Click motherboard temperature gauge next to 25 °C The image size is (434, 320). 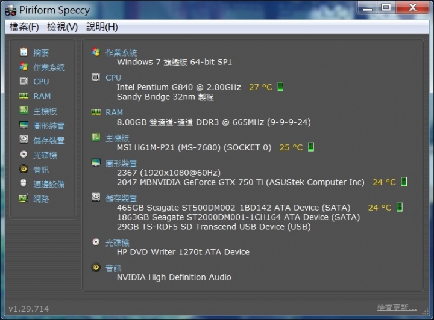pyautogui.click(x=311, y=147)
